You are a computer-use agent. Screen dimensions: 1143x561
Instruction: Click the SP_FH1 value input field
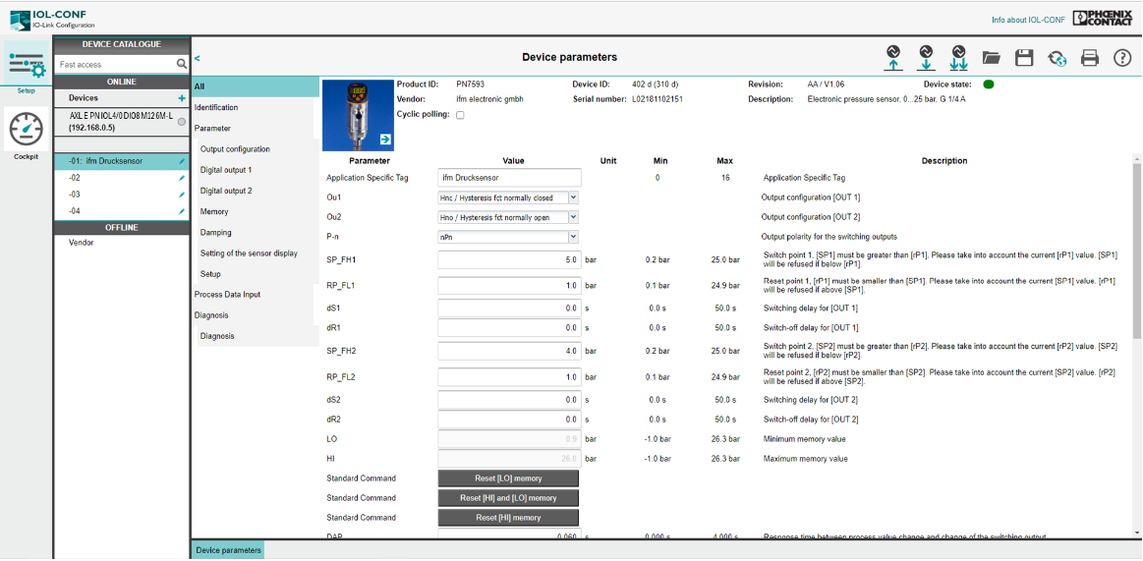tap(509, 260)
